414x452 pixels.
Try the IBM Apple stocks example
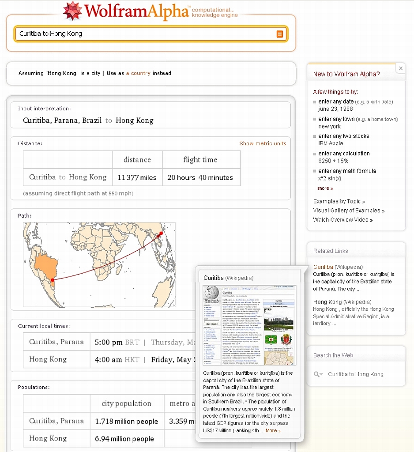point(331,143)
